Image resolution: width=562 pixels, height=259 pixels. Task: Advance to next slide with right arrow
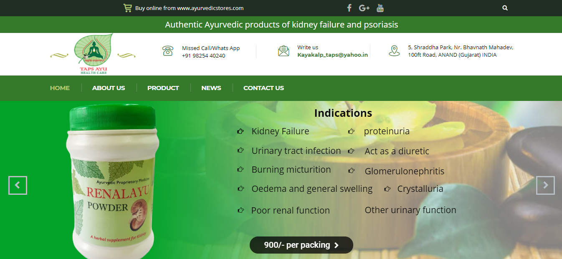tap(545, 185)
